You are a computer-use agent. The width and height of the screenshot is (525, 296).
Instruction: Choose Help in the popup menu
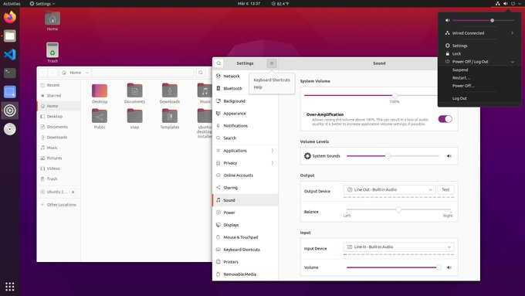tap(258, 87)
